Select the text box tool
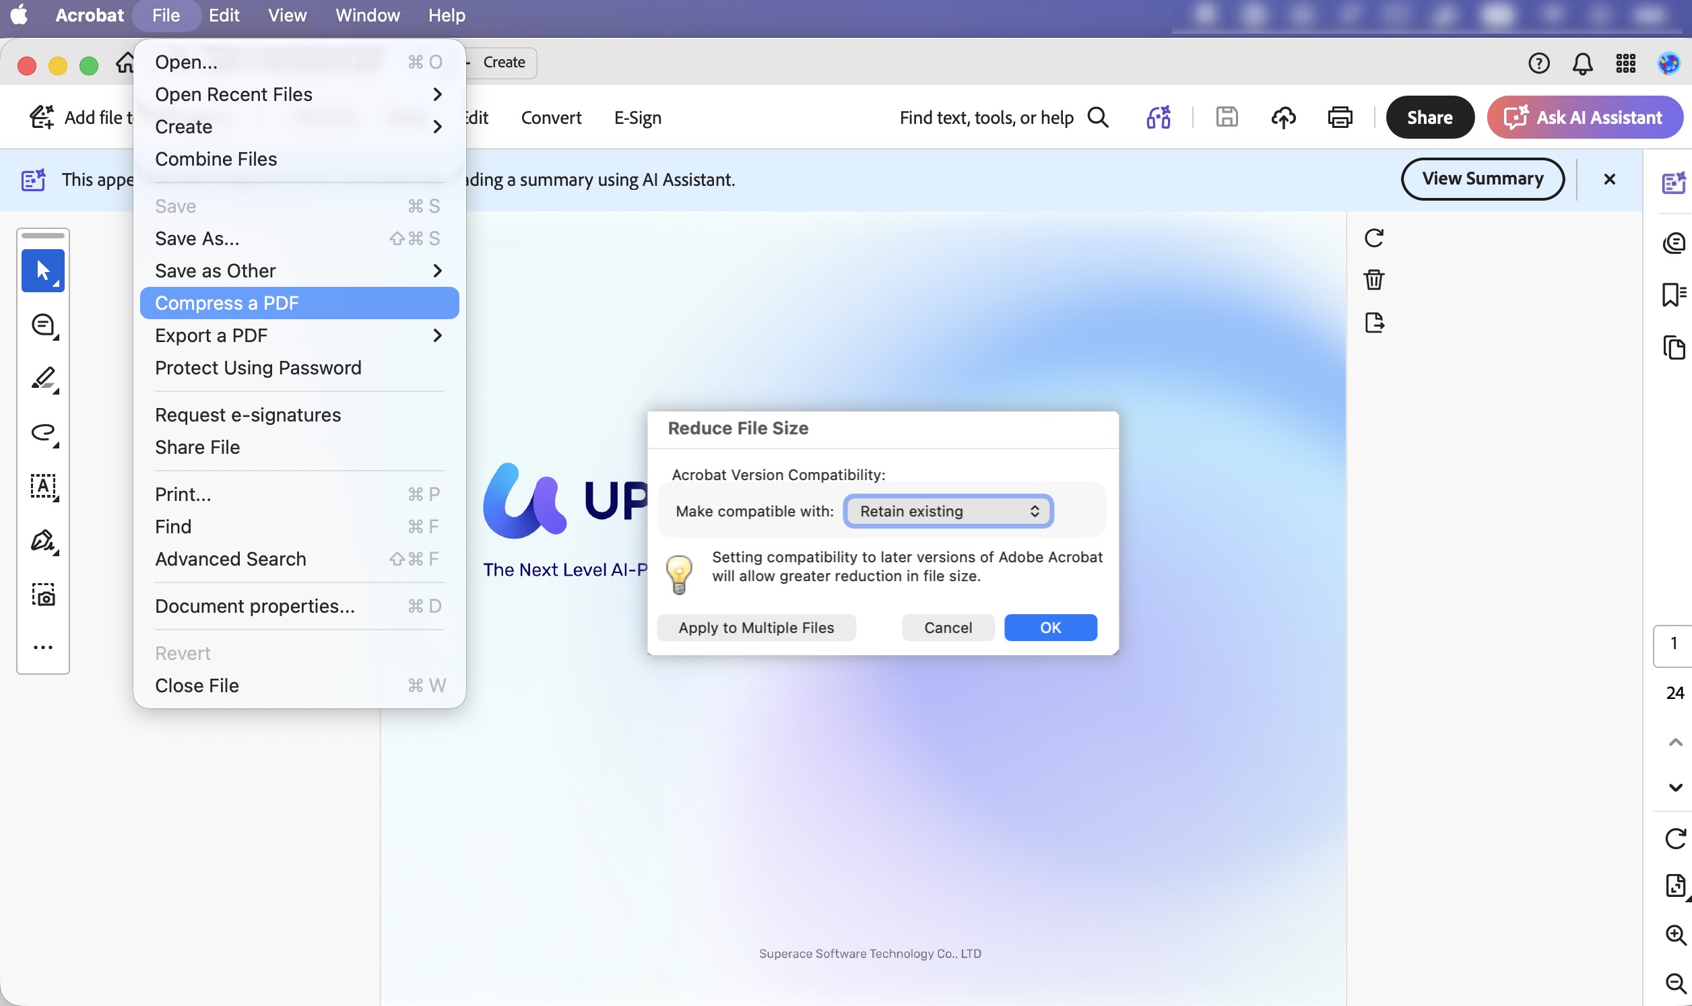 pyautogui.click(x=43, y=487)
